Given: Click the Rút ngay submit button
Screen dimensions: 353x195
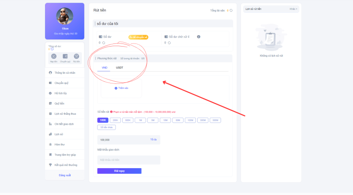Looking at the screenshot, I should (119, 171).
